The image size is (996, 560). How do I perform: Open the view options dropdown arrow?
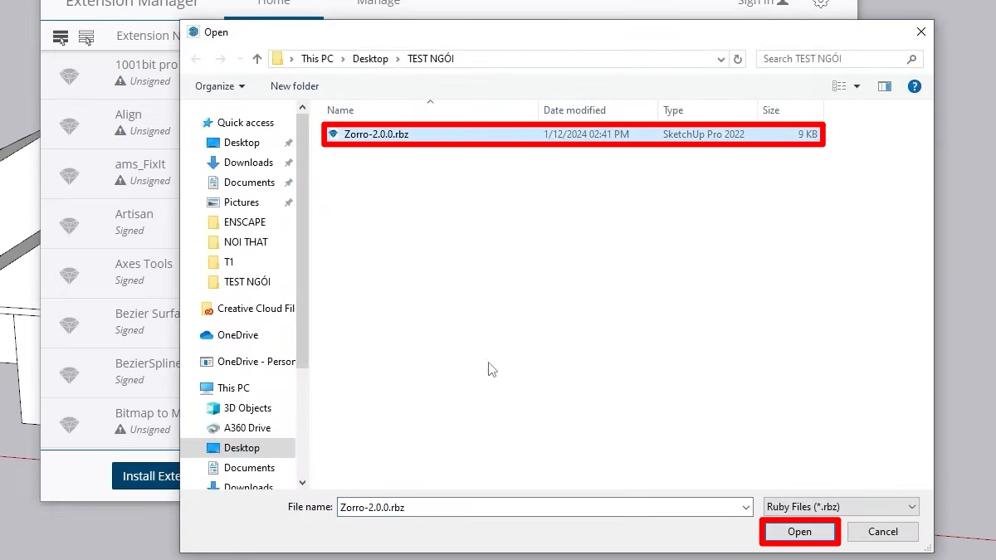pos(857,86)
